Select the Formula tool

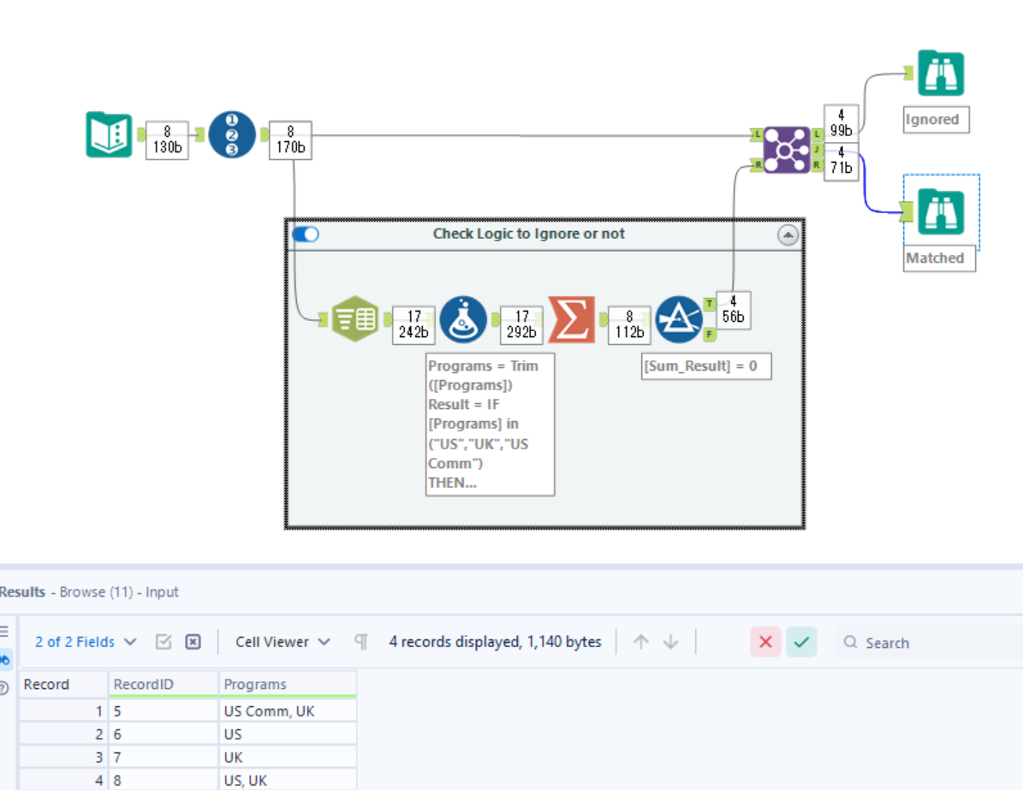point(463,321)
